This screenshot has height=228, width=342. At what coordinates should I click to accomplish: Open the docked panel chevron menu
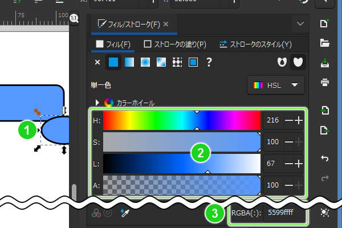pos(300,23)
